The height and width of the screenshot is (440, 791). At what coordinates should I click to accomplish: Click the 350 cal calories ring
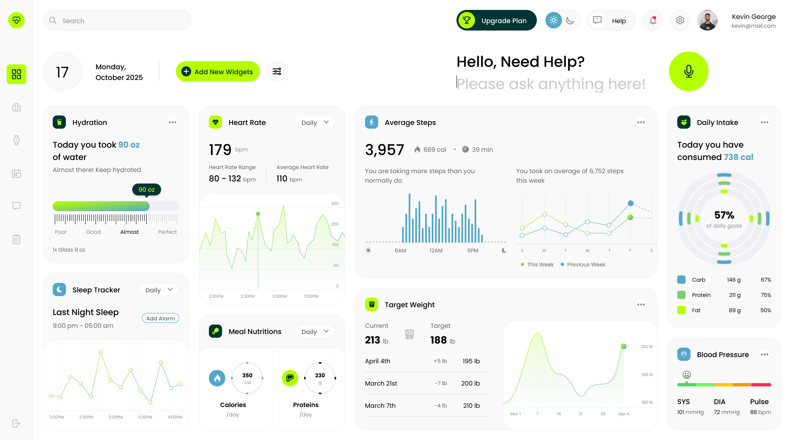[x=247, y=378]
